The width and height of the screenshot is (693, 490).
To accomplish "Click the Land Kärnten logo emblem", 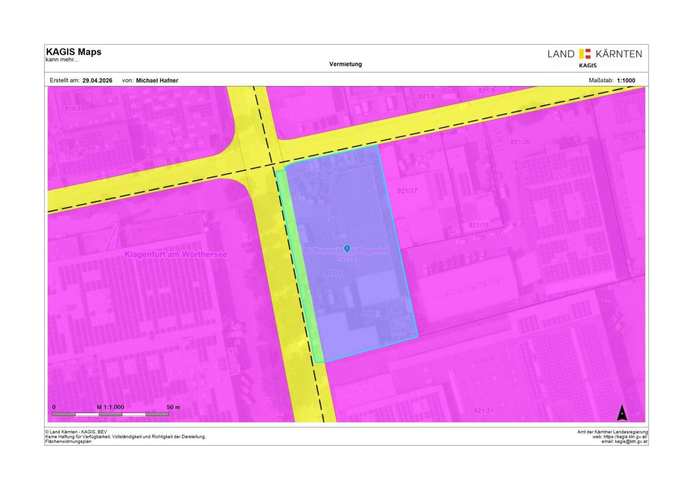I will 585,54.
